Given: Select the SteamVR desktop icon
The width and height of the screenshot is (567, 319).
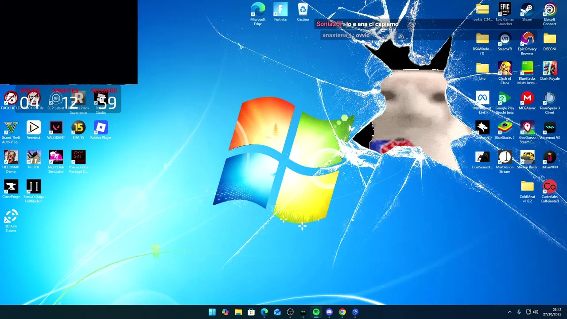Looking at the screenshot, I should point(505,42).
